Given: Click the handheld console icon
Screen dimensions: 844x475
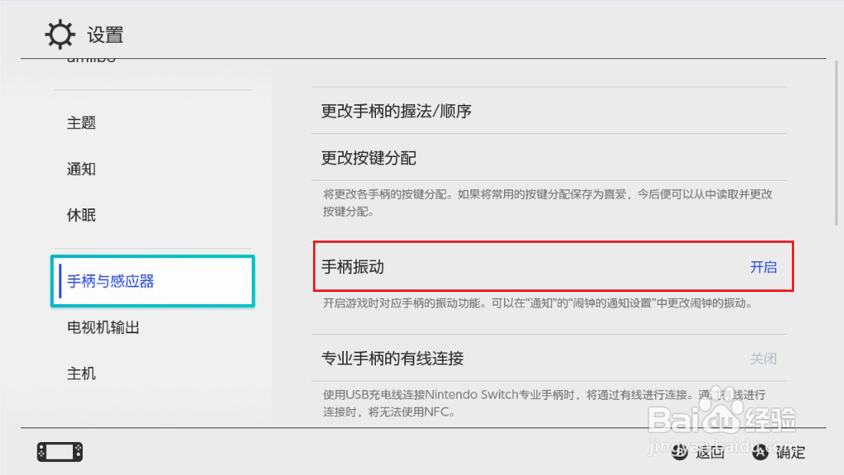Looking at the screenshot, I should click(59, 452).
